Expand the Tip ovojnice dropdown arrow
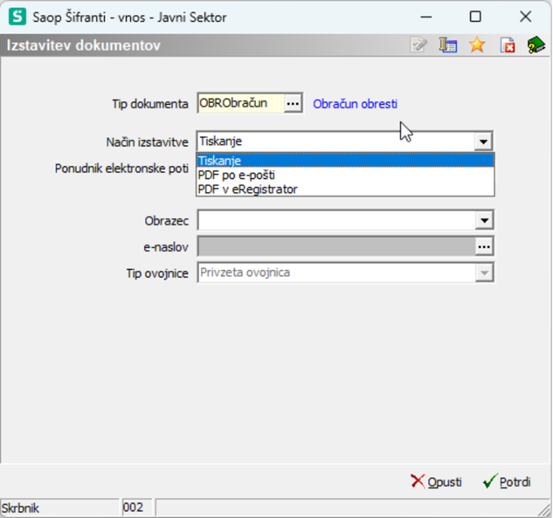The height and width of the screenshot is (518, 553). click(x=484, y=273)
